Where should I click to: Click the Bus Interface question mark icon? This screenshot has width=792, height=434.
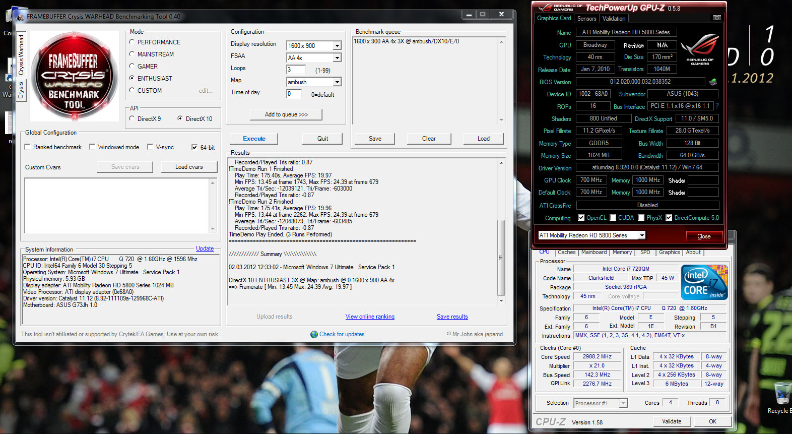(x=717, y=106)
